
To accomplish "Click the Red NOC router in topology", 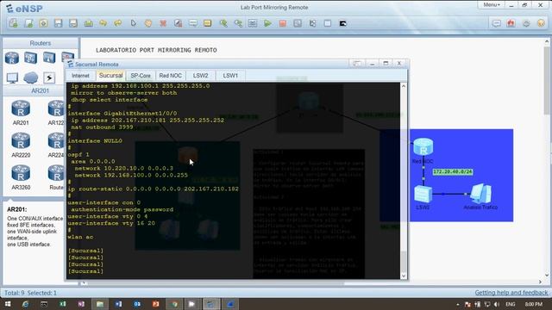I will (423, 147).
